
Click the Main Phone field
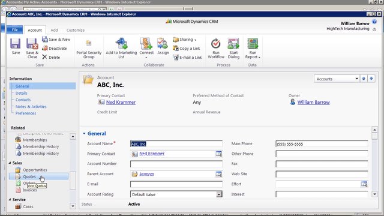322,144
